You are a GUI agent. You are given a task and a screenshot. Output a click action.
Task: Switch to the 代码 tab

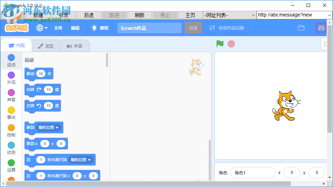17,46
